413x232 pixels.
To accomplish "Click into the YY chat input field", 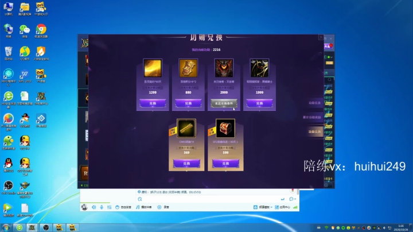I will 211,199.
